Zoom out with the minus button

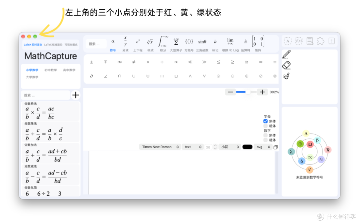point(230,92)
